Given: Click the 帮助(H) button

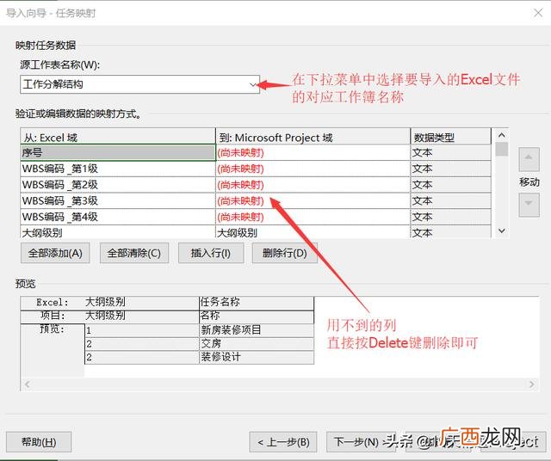Looking at the screenshot, I should (39, 442).
